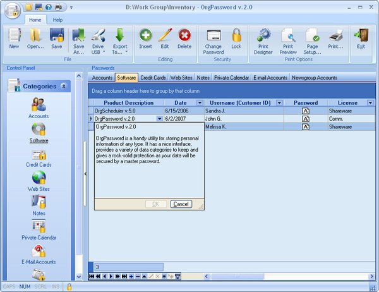Collapse the Categories panel header
This screenshot has height=292, width=379.
(64, 86)
